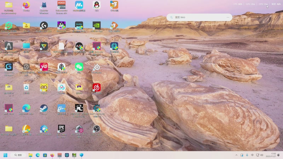This screenshot has height=159, width=283.
Task: Launch Epic Games Launcher shortcut
Action: tap(62, 131)
